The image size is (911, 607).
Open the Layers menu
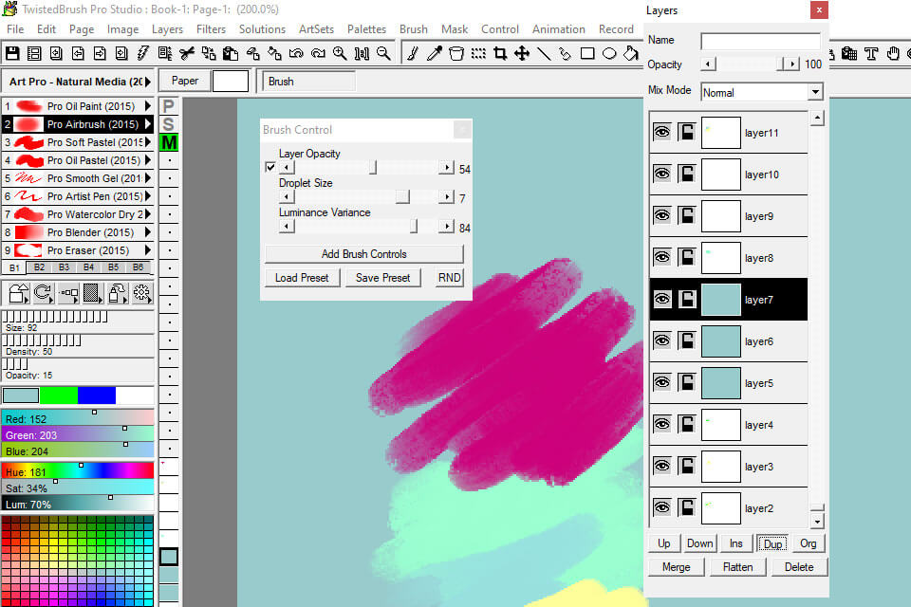tap(167, 29)
